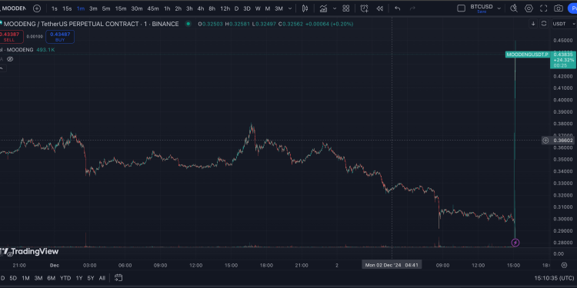This screenshot has height=288, width=577.
Task: Open the MOODENG symbol search field
Action: [x=14, y=8]
